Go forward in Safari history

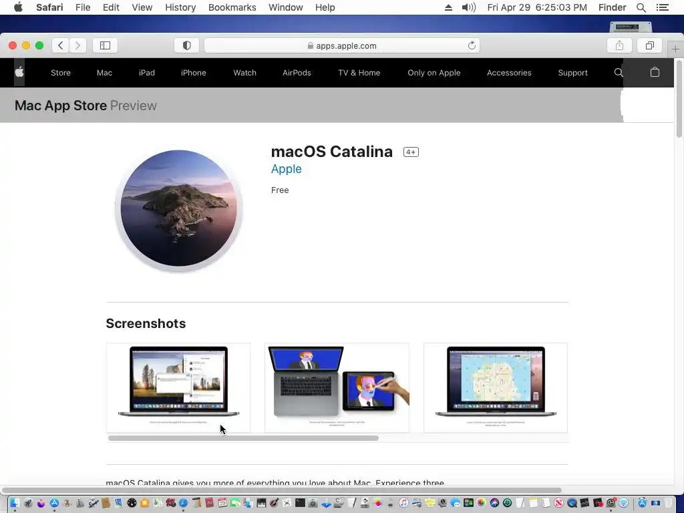pos(77,45)
